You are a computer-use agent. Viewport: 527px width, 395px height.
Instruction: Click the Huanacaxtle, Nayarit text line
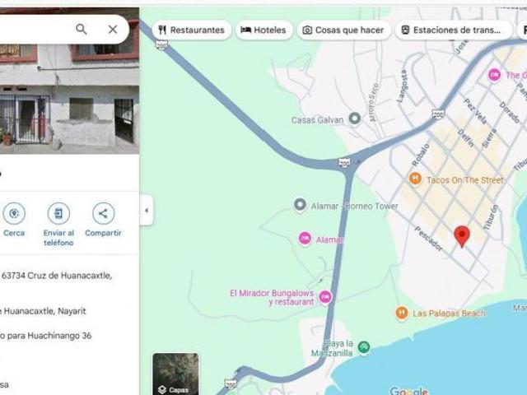(x=44, y=311)
